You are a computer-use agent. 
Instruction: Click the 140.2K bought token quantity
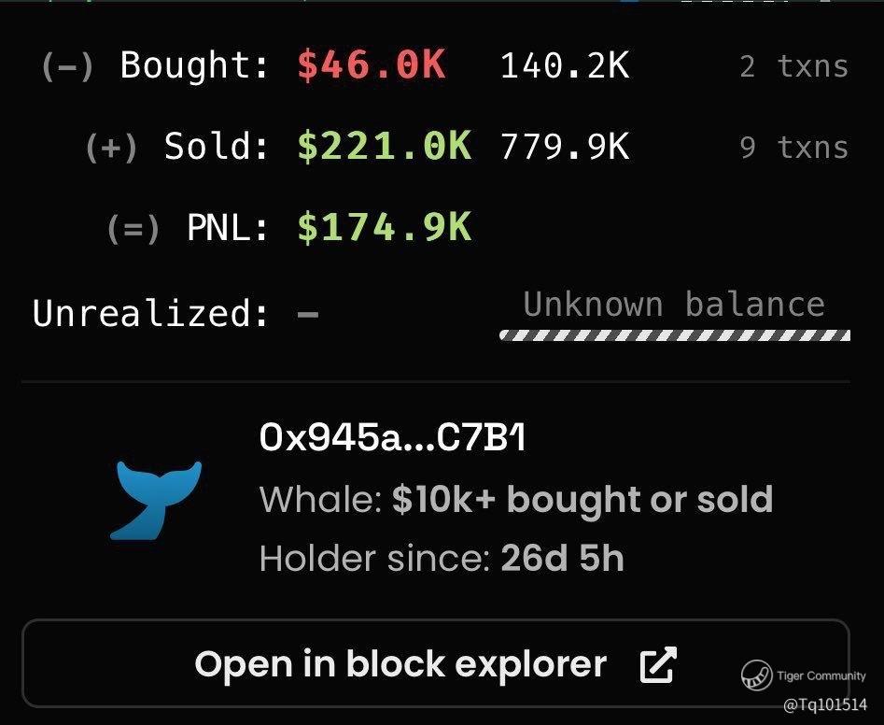(565, 66)
